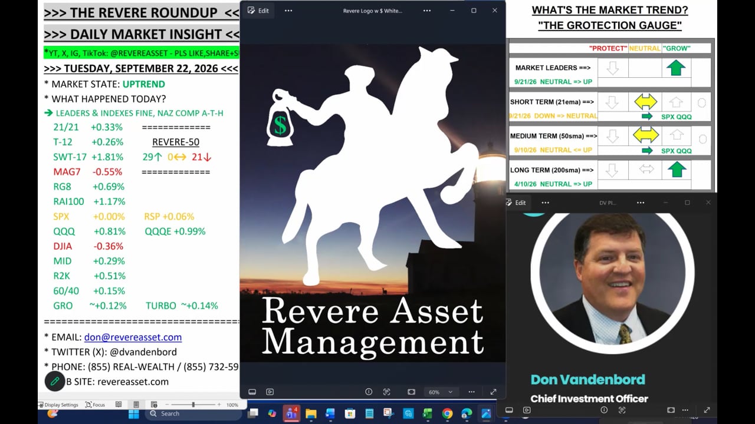755x424 pixels.
Task: Click the DJIA -0.36% row
Action: pos(88,246)
